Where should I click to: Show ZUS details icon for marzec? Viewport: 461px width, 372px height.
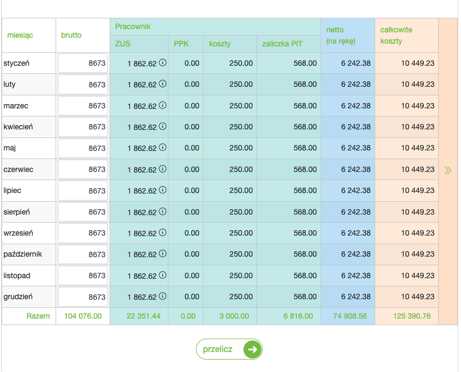tap(162, 105)
